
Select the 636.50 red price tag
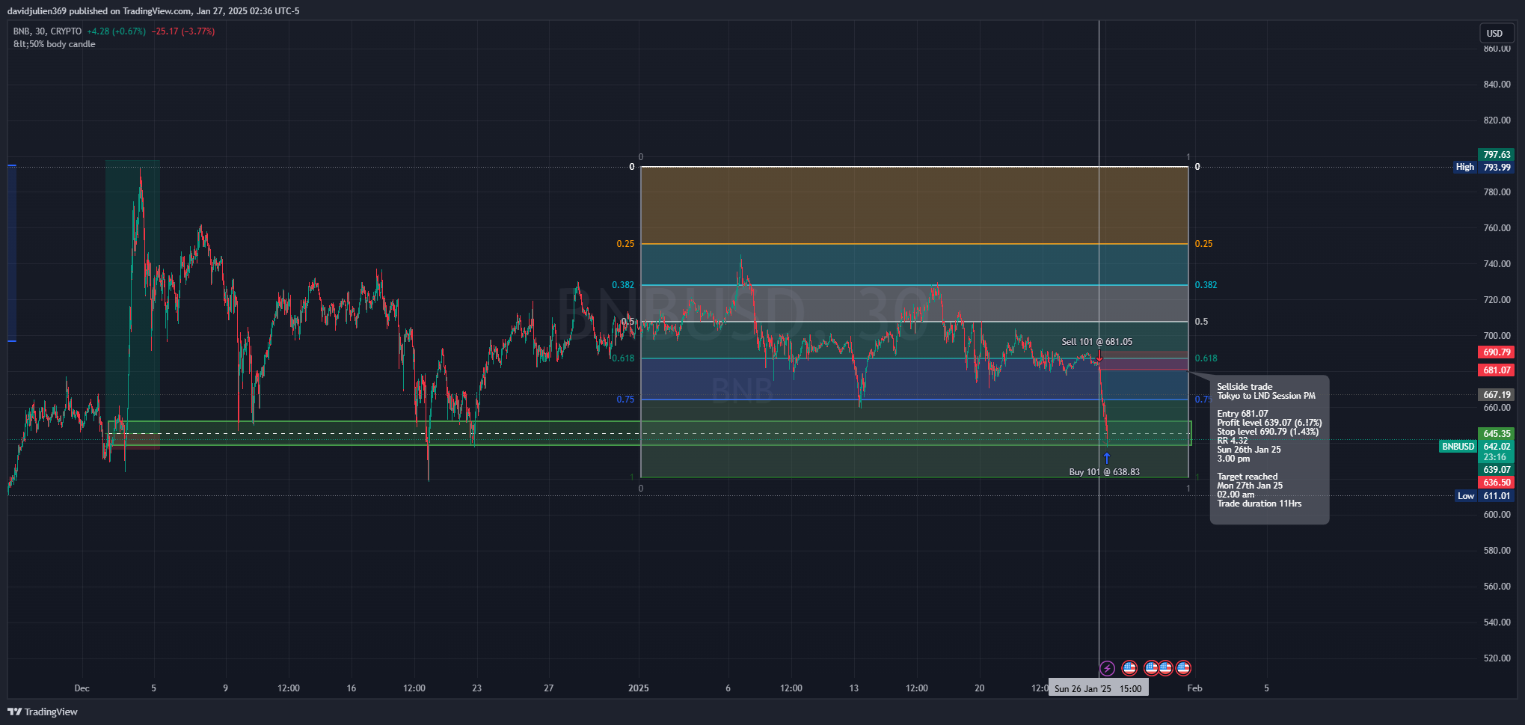[1497, 483]
